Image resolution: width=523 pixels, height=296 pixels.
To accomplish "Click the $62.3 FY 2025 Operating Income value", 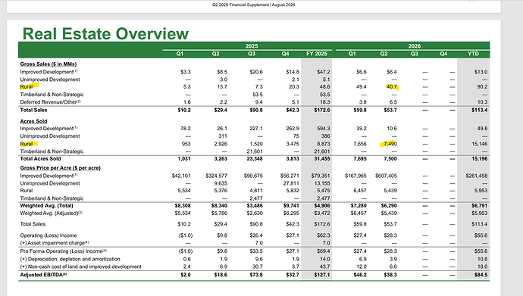I will (x=324, y=235).
